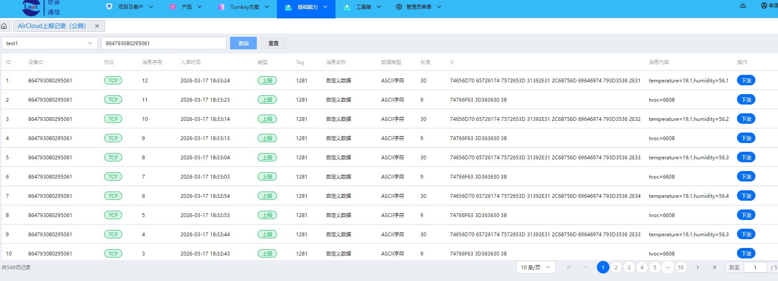Click 下发 button in row 8

tap(746, 215)
